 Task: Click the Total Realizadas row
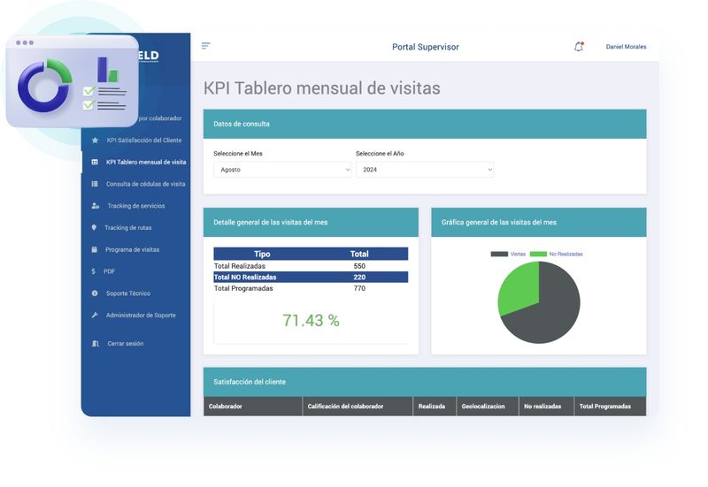coord(311,266)
